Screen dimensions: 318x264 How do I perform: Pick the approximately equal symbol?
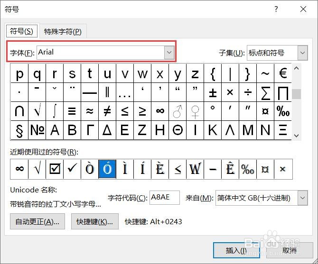click(x=90, y=111)
